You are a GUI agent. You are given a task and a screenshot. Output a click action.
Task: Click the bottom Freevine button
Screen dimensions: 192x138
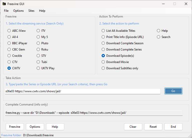tap(15, 127)
